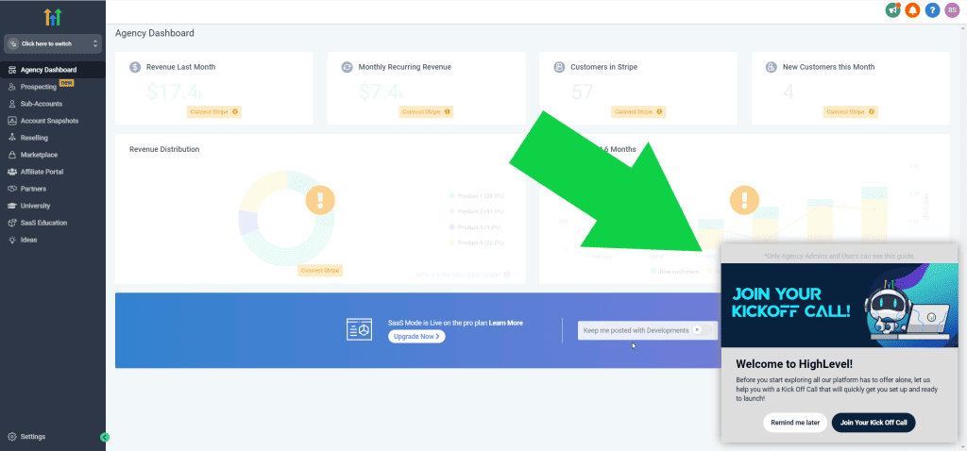Click the HighLevel logo in the sidebar
The image size is (967, 451).
click(x=53, y=17)
